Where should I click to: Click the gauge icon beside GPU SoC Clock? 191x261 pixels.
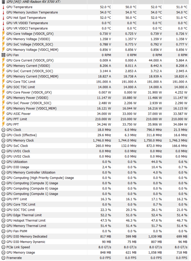3,146
